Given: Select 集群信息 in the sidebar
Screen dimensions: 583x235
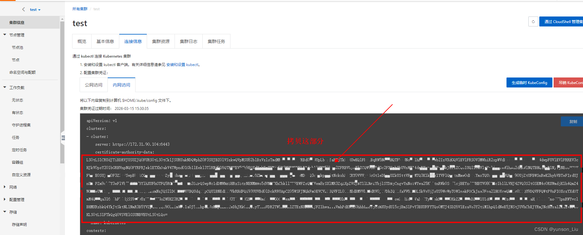Looking at the screenshot, I should (30, 22).
